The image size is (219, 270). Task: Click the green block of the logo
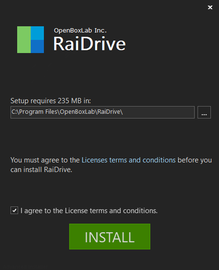click(24, 40)
